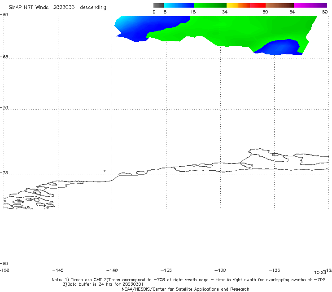The image size is (332, 292).
Task: Click the 'Note: 1) Times are GMT' footnote line
Action: 188,280
